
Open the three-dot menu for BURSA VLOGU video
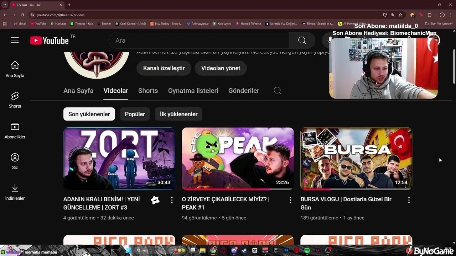point(409,200)
